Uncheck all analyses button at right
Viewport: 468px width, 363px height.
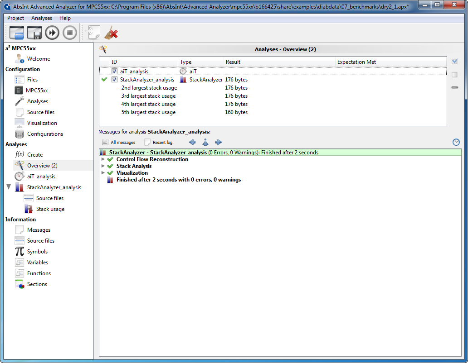454,75
